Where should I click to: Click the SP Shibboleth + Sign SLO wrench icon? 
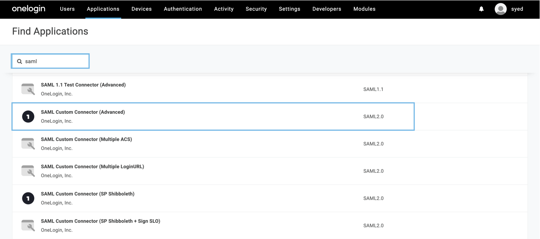tap(28, 226)
